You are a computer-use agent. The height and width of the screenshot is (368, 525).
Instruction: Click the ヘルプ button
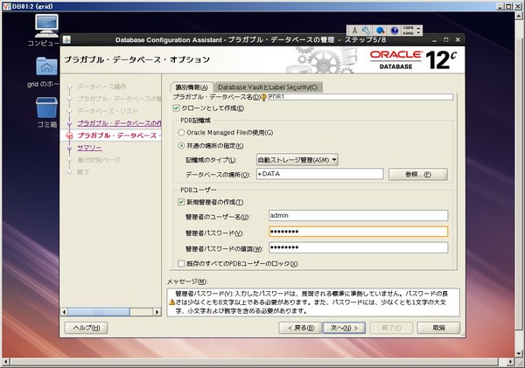[x=87, y=328]
